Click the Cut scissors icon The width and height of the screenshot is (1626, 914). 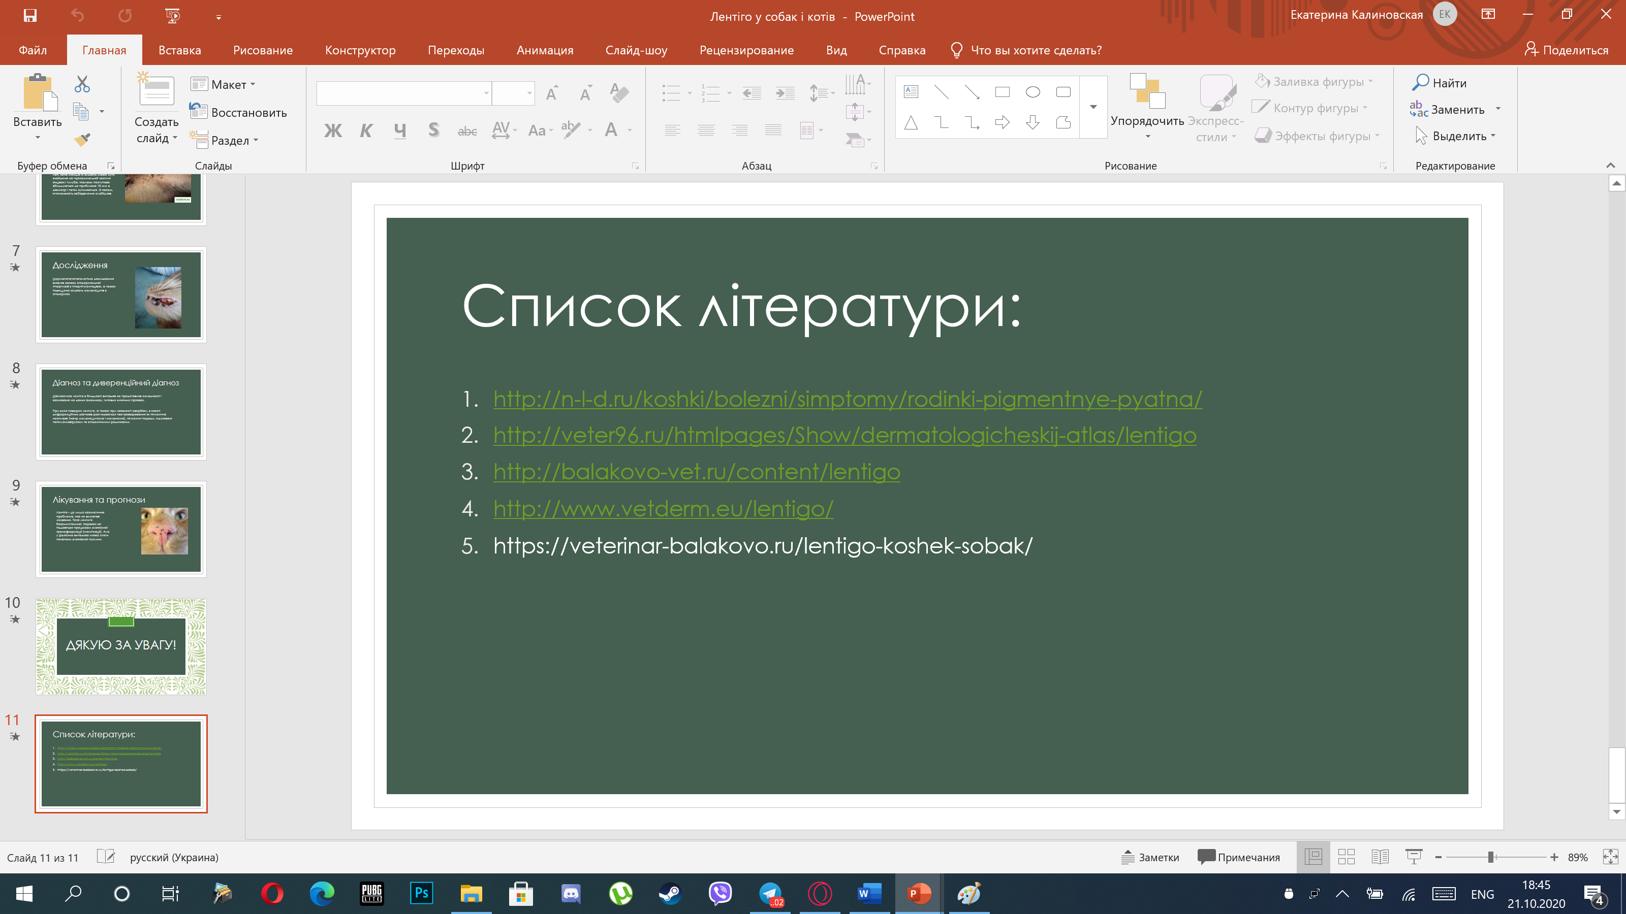[x=82, y=84]
